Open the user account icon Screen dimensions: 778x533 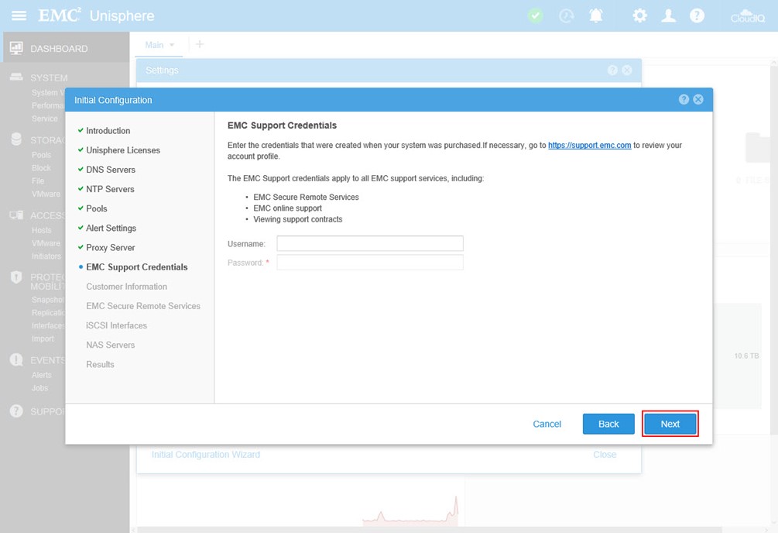click(x=668, y=16)
